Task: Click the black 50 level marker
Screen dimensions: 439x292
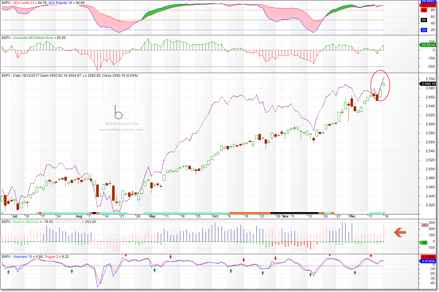Action: coord(424,20)
